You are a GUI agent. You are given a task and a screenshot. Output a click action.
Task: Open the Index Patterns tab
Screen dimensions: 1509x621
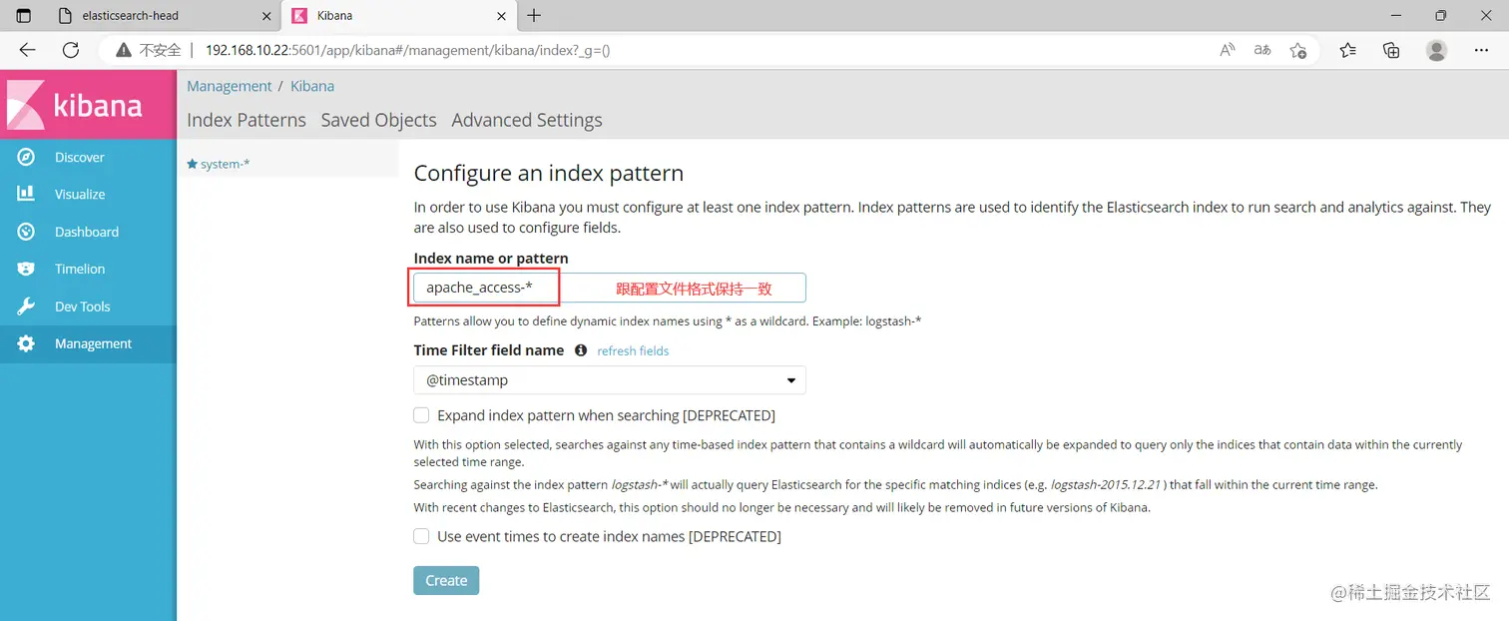(247, 120)
